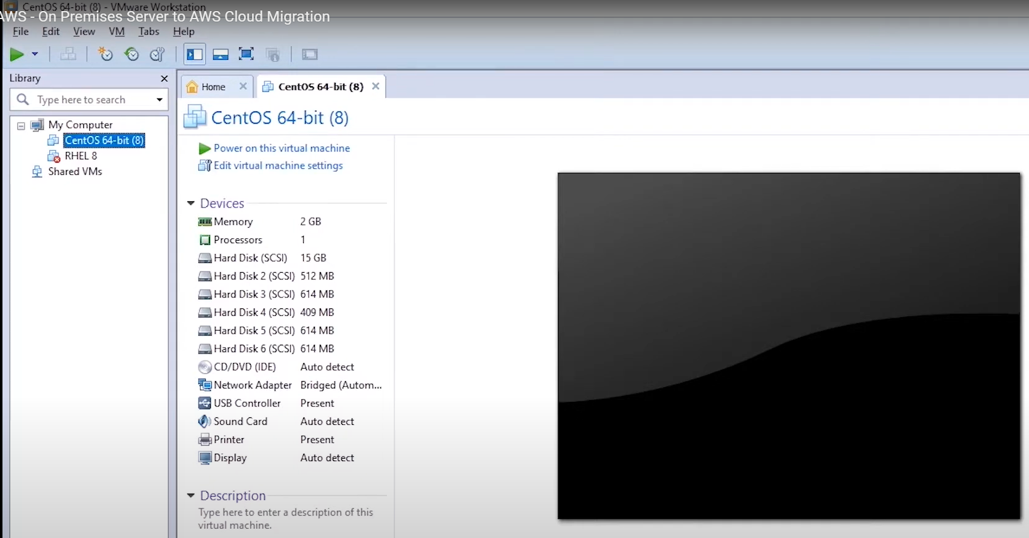Click the 512 MB disk size value
1029x538 pixels.
317,276
